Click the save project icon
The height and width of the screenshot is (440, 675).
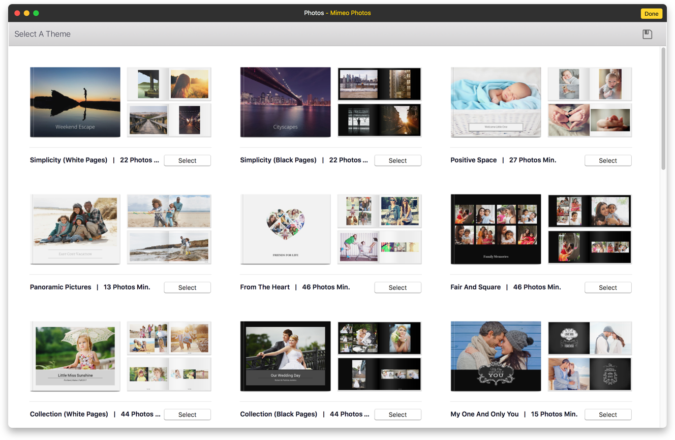(x=647, y=34)
